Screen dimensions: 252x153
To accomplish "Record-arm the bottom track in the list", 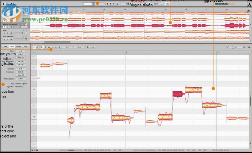I will click(11, 39).
